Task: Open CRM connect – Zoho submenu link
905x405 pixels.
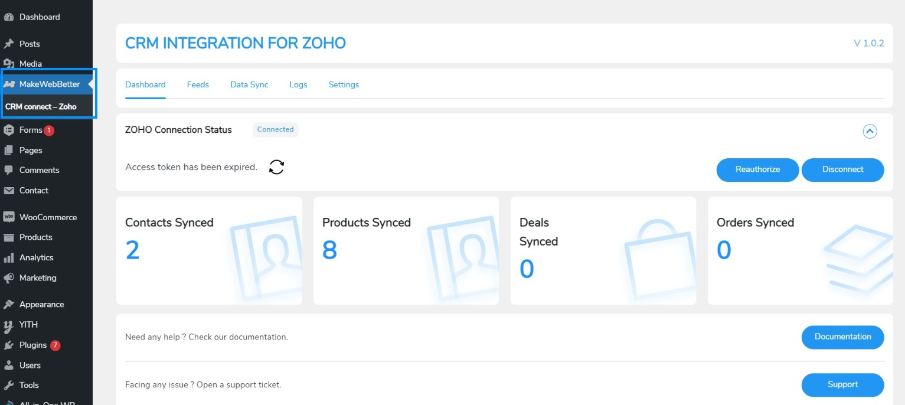Action: tap(41, 107)
